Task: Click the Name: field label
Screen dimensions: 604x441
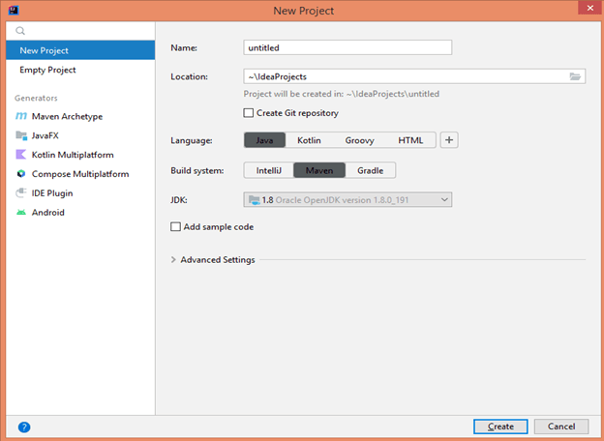Action: [184, 47]
